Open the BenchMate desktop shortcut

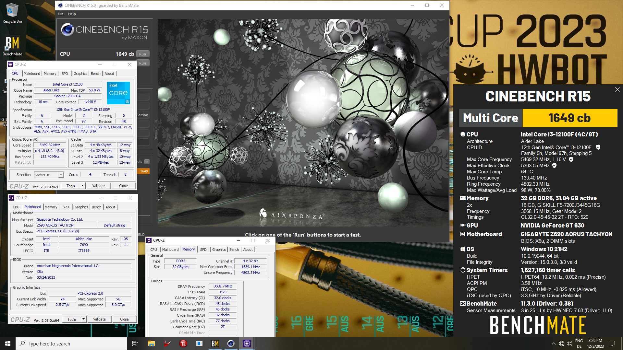tap(12, 46)
